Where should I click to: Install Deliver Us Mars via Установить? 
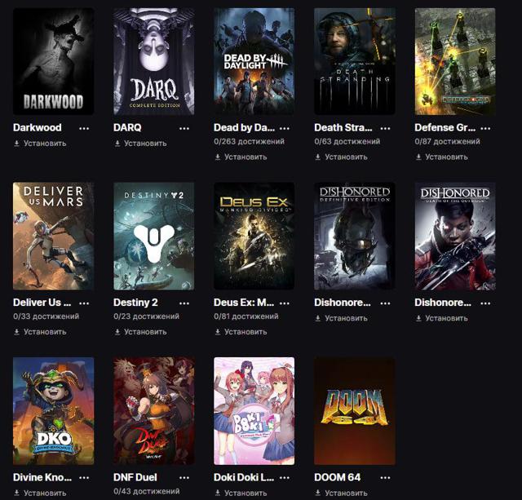[40, 332]
